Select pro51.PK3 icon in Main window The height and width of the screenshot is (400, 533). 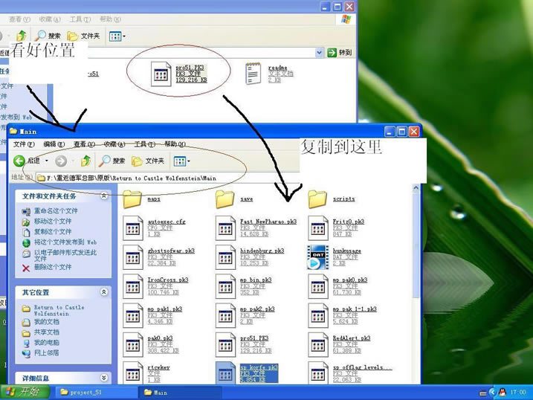[x=225, y=345]
